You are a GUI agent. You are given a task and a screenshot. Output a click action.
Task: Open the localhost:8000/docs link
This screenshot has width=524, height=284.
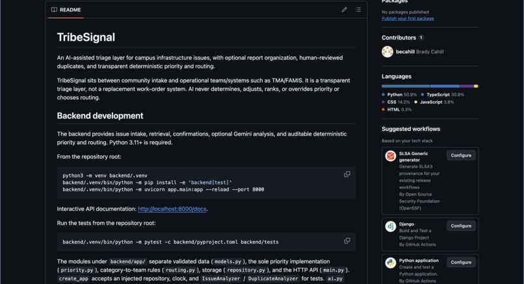[x=172, y=209]
